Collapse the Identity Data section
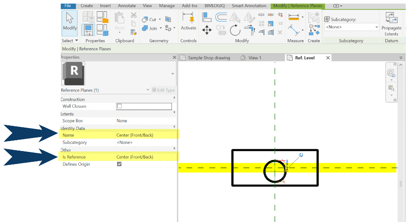407x222 pixels. (174, 126)
